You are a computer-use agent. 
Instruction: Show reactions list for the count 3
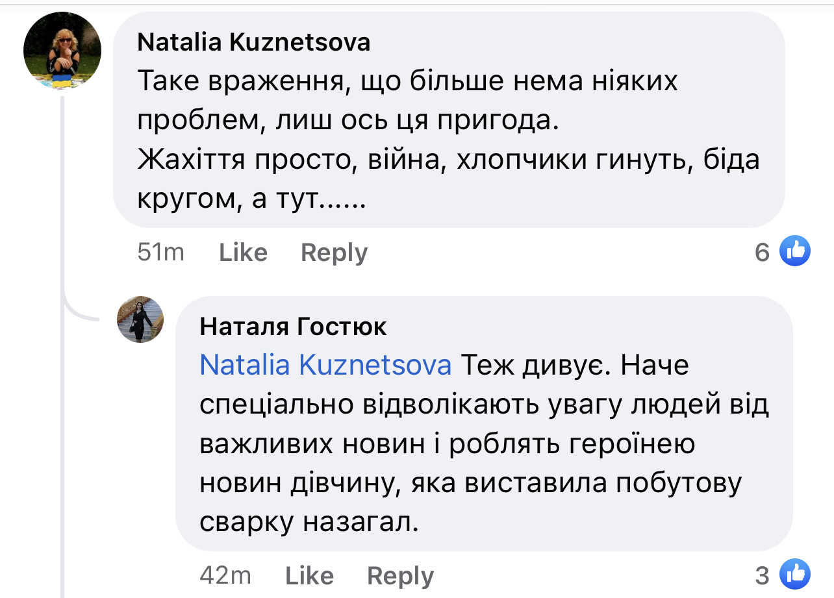pyautogui.click(x=762, y=575)
